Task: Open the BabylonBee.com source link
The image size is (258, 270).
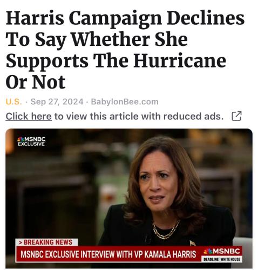Action: pyautogui.click(x=125, y=102)
